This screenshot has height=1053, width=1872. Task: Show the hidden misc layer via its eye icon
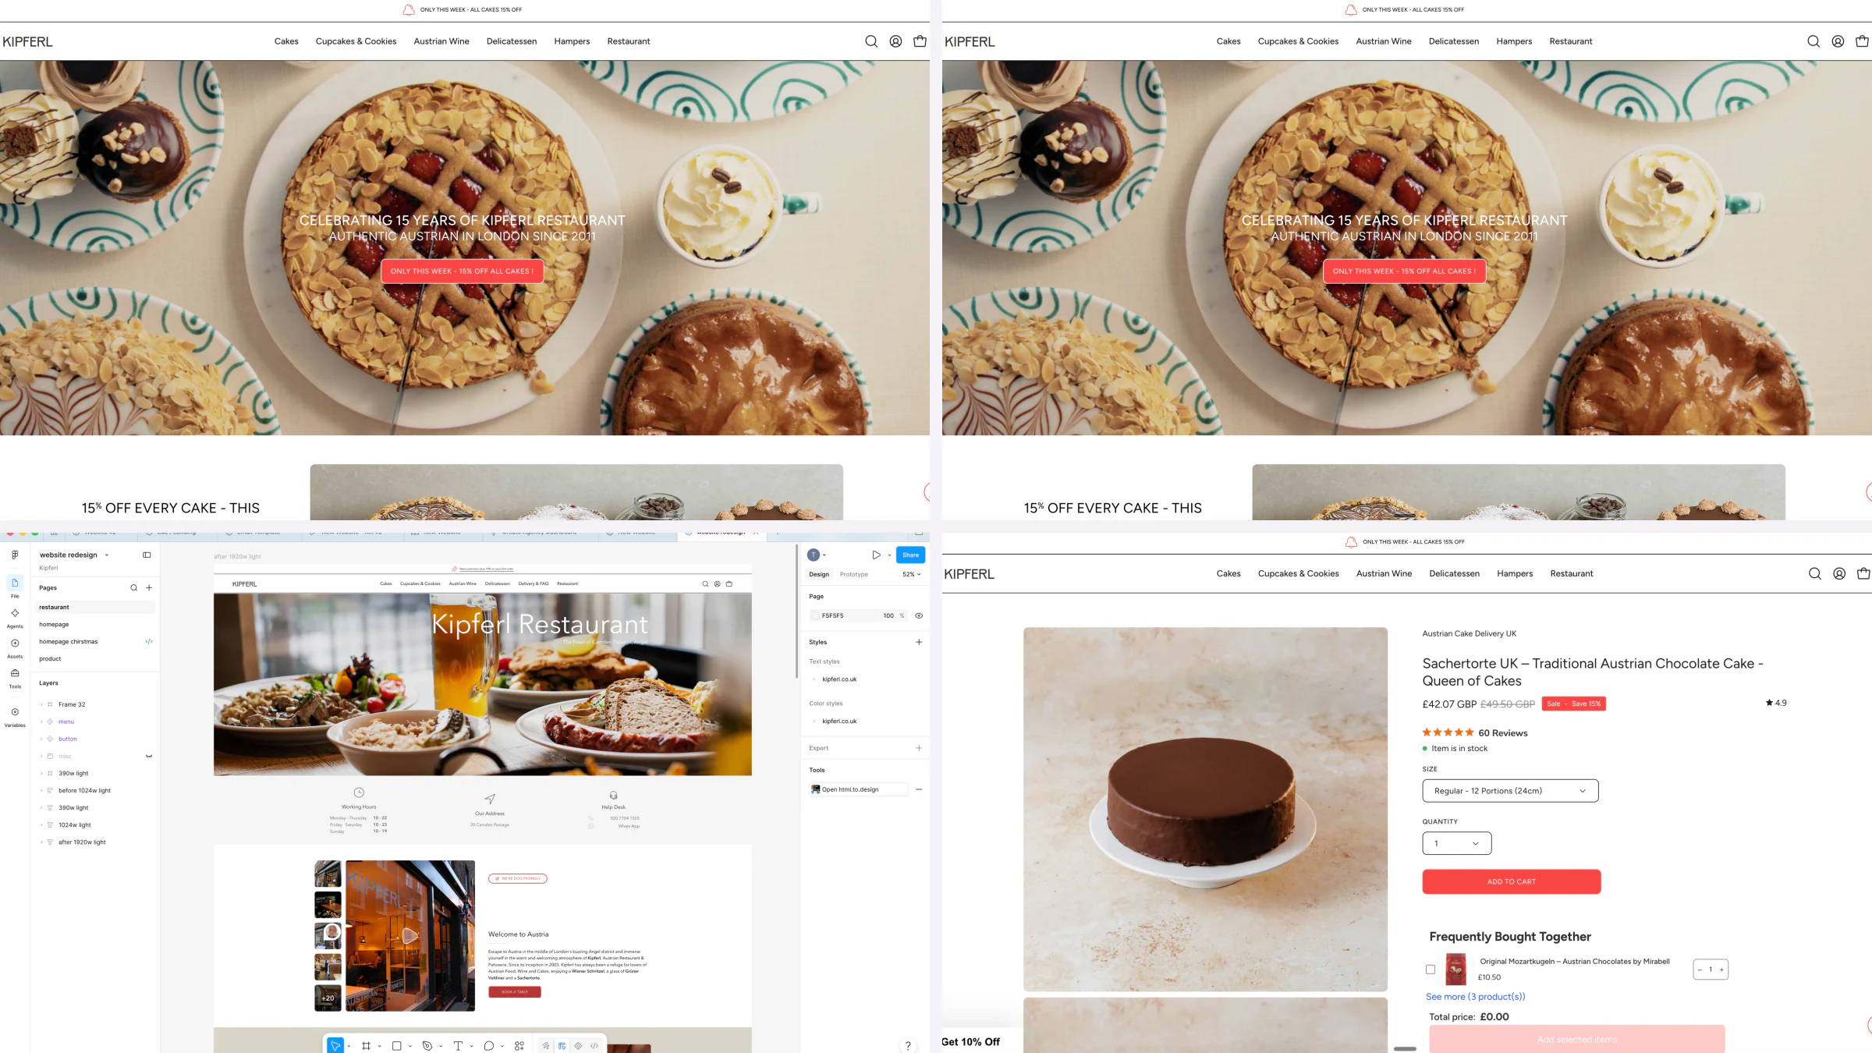[x=148, y=756]
